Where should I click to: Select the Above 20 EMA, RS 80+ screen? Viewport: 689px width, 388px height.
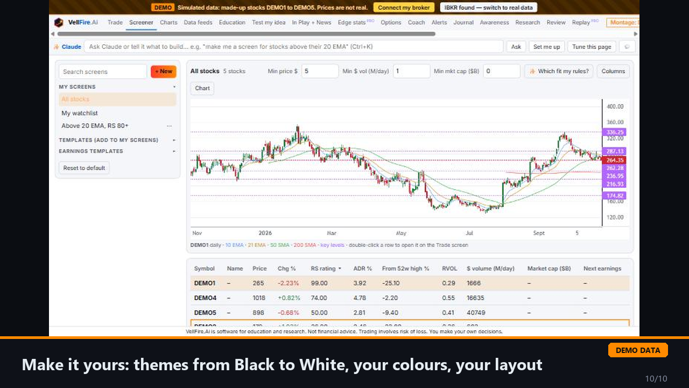coord(95,126)
